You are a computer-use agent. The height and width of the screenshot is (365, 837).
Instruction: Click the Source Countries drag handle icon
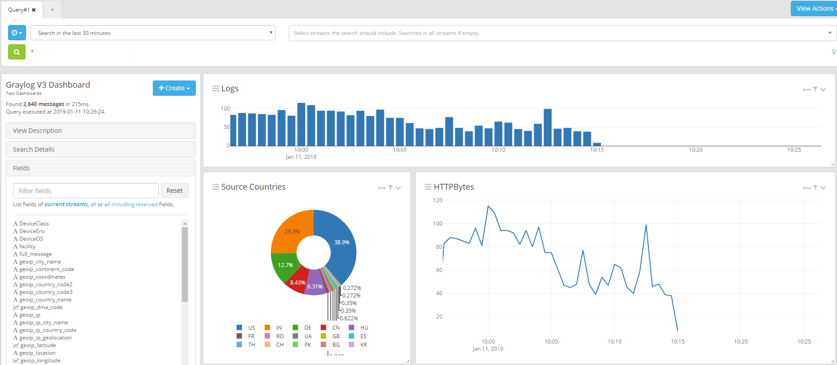point(216,187)
